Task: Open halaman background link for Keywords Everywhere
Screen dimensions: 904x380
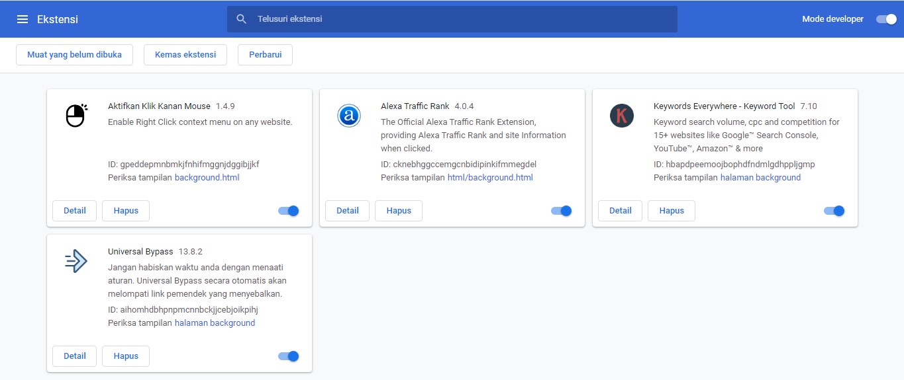Action: pos(760,178)
